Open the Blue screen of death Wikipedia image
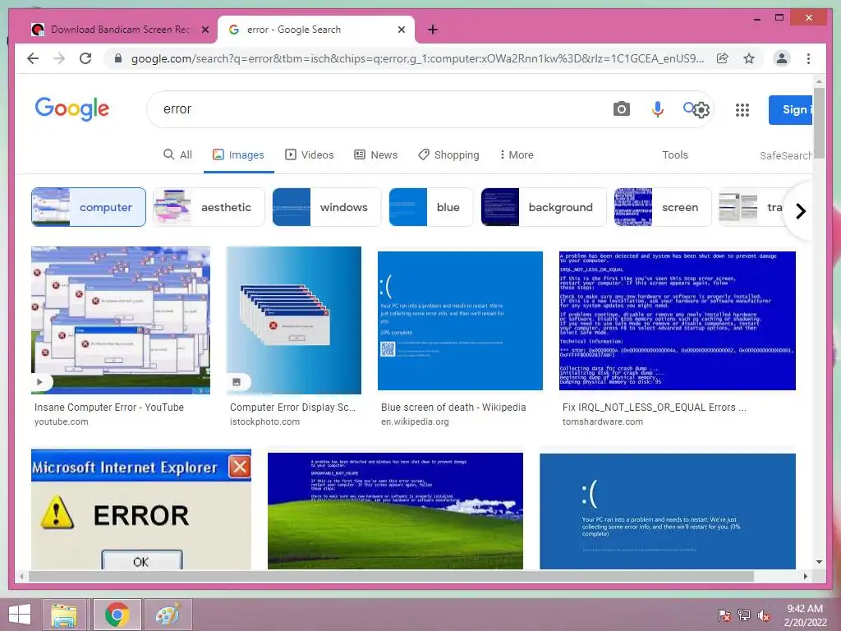The height and width of the screenshot is (631, 841). click(x=460, y=320)
